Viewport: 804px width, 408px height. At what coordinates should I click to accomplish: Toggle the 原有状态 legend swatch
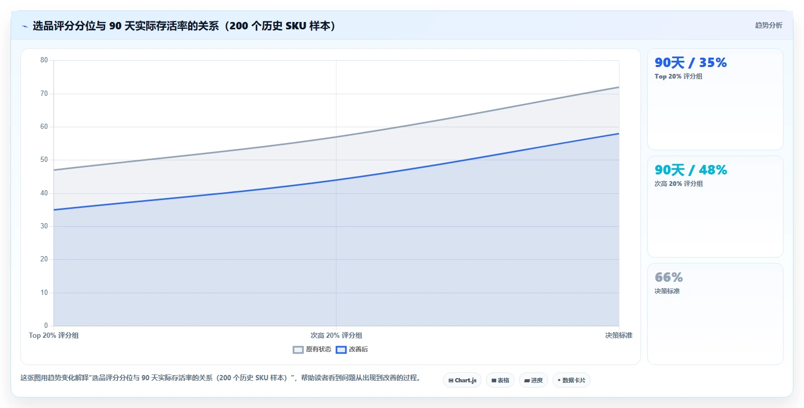point(298,350)
